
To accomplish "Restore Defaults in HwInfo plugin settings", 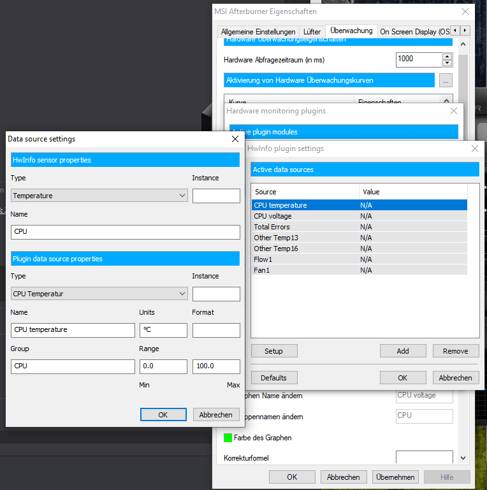I will click(274, 378).
